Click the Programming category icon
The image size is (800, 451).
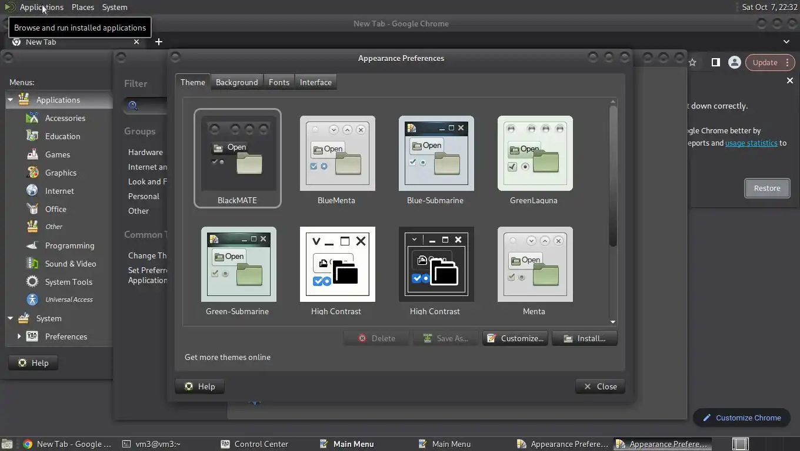coord(32,245)
